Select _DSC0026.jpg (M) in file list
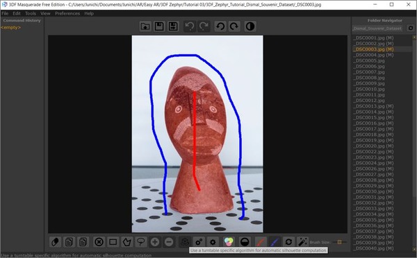Viewport: 417px width, 258px height. tap(373, 169)
